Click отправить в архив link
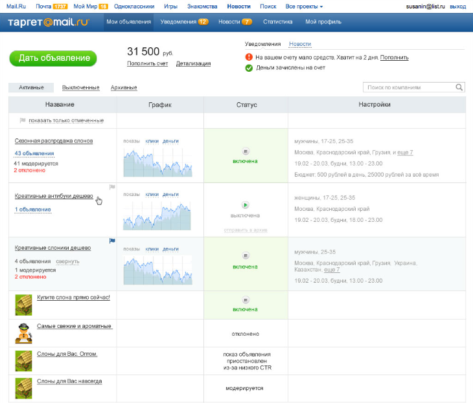This screenshot has height=403, width=473. (246, 230)
